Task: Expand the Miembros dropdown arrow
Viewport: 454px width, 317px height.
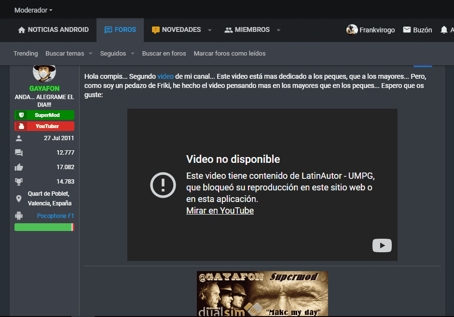Action: (x=278, y=30)
